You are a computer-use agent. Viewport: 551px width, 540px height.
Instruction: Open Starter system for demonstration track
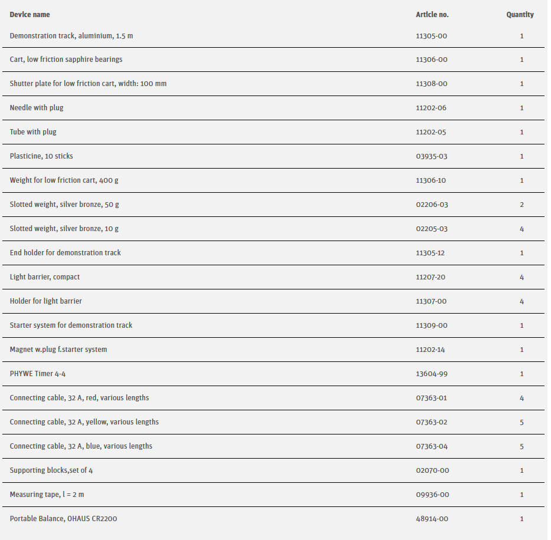point(71,325)
